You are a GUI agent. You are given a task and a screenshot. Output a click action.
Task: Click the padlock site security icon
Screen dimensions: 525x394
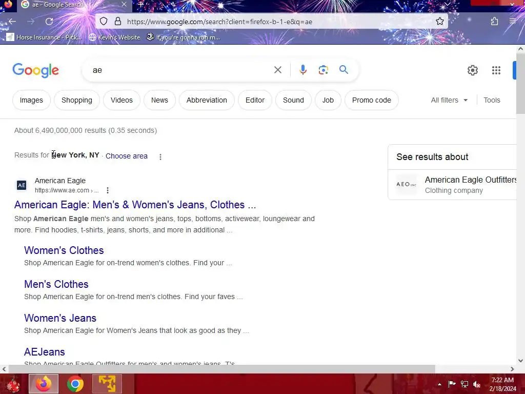[x=118, y=22]
